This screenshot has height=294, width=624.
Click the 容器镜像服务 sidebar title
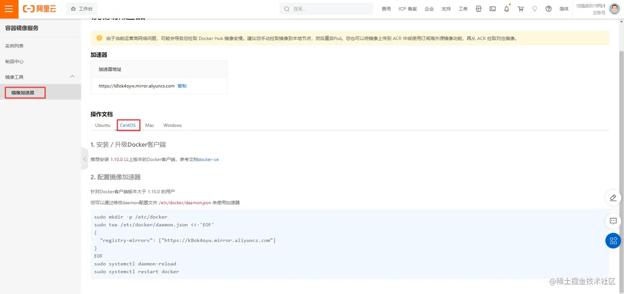tap(22, 28)
